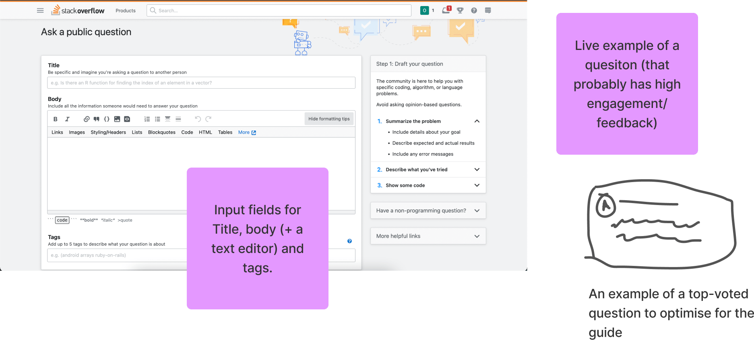Click the 'code' formatting hint below editor
Screen dimensions: 754x340
tap(62, 220)
